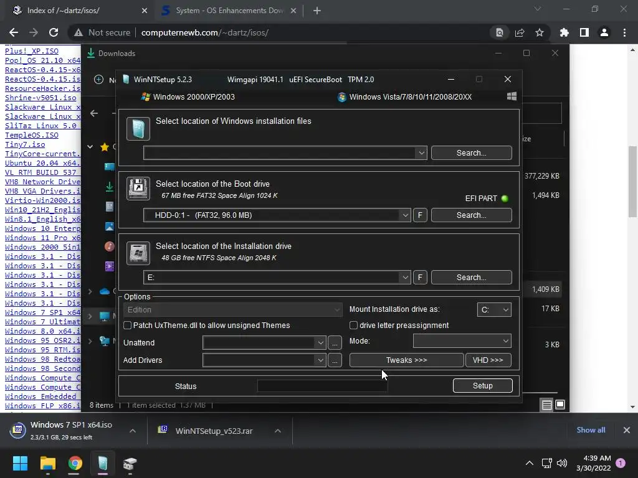This screenshot has height=478, width=638.
Task: Click the share page icon in address bar
Action: 520,32
